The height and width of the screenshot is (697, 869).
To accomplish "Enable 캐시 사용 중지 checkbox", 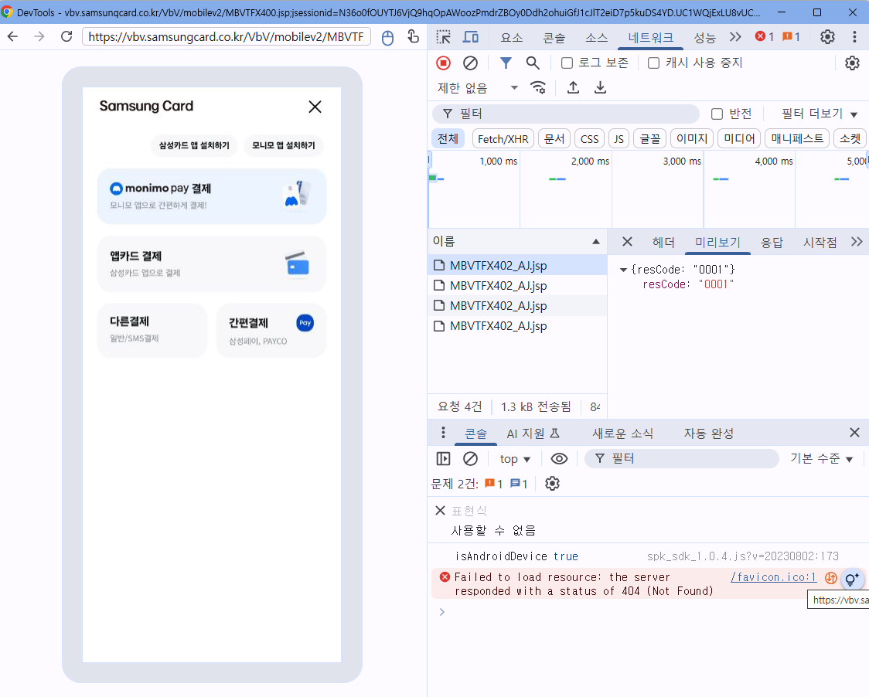I will 654,63.
